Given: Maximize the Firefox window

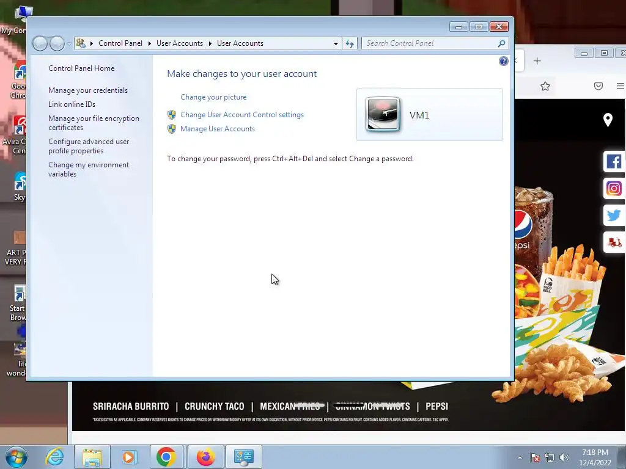Looking at the screenshot, I should coord(604,53).
